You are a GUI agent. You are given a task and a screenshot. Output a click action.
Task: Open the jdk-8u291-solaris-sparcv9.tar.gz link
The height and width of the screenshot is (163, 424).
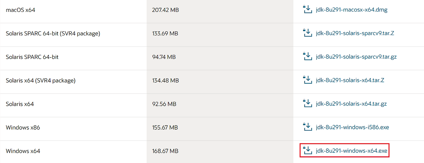356,57
